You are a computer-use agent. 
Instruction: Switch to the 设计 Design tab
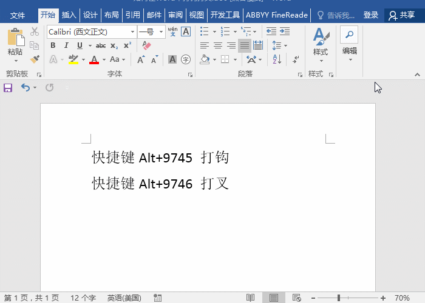coord(90,15)
